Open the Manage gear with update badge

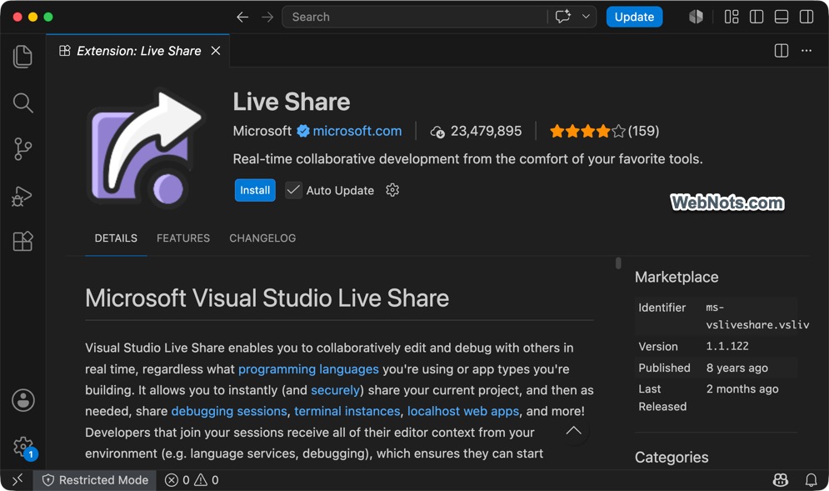tap(24, 448)
